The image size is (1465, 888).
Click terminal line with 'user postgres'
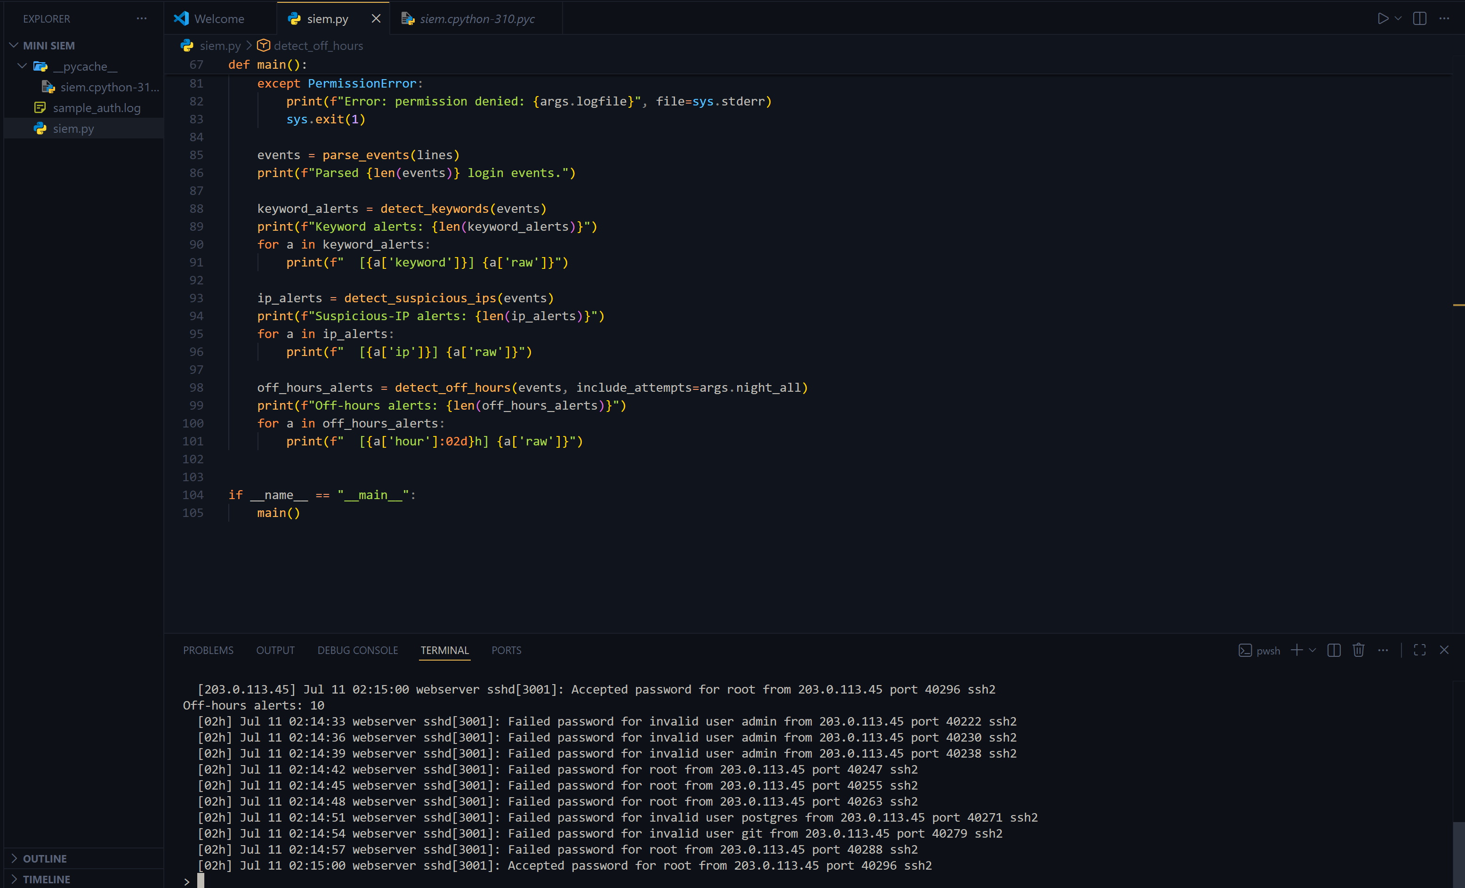[x=618, y=817]
